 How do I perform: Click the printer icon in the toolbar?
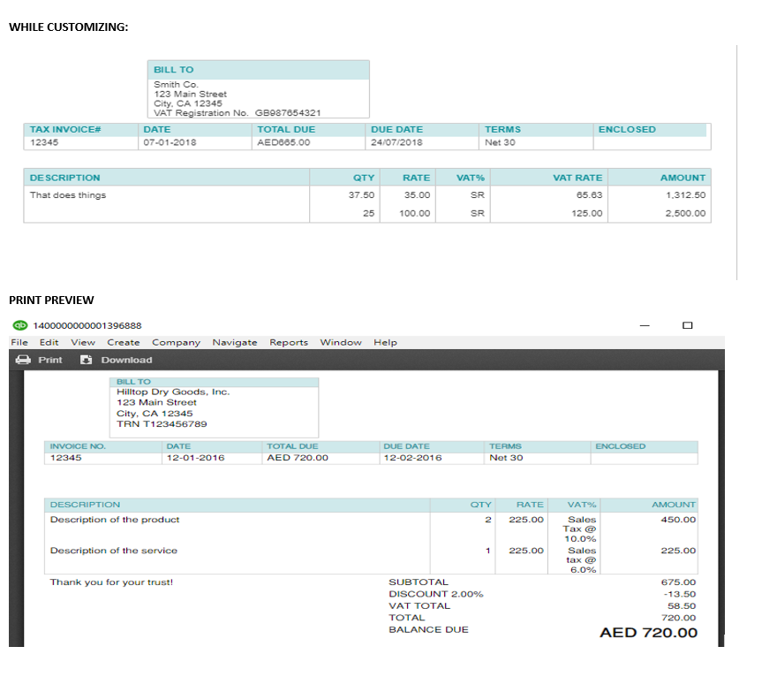point(23,360)
